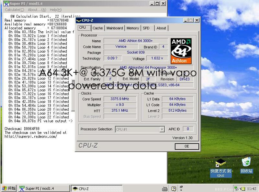Expand the Processor Selection dropdown
Image resolution: width=259 pixels, height=192 pixels.
162,129
